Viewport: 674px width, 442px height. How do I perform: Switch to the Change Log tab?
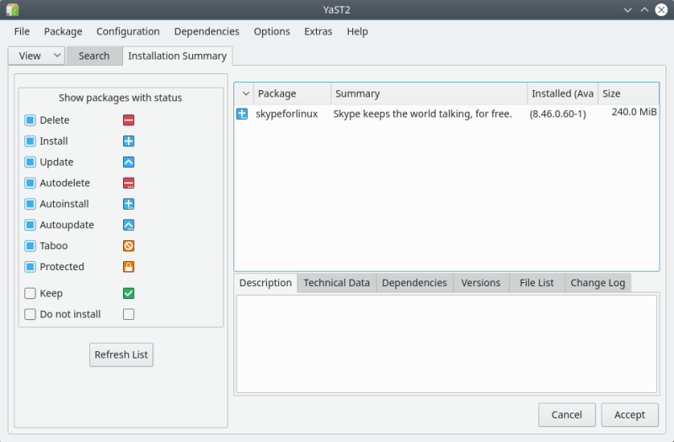click(598, 283)
